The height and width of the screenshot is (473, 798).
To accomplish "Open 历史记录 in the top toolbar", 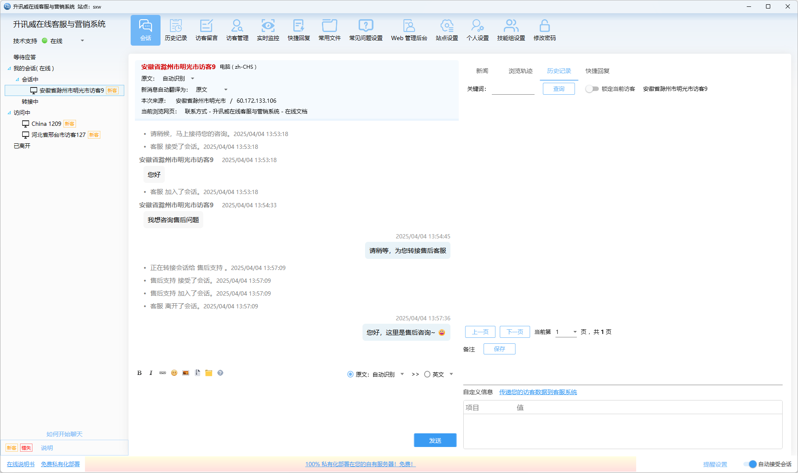I will click(x=176, y=30).
